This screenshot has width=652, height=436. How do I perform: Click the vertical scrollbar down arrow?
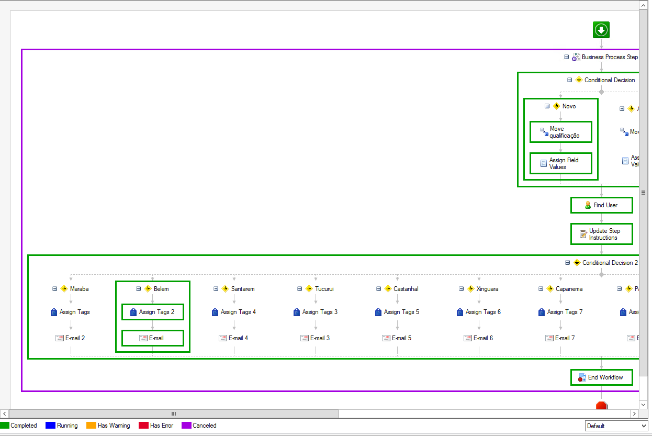point(643,405)
